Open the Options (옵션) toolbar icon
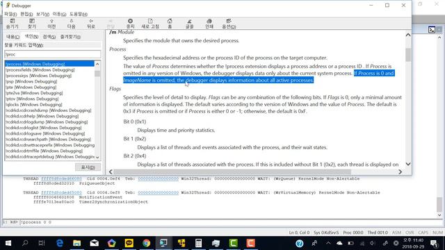 click(229, 24)
